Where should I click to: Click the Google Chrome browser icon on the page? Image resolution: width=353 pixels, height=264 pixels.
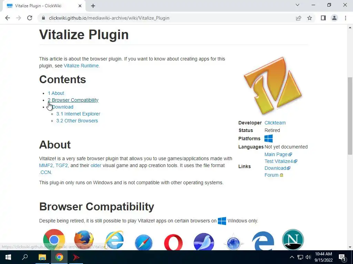point(54,240)
